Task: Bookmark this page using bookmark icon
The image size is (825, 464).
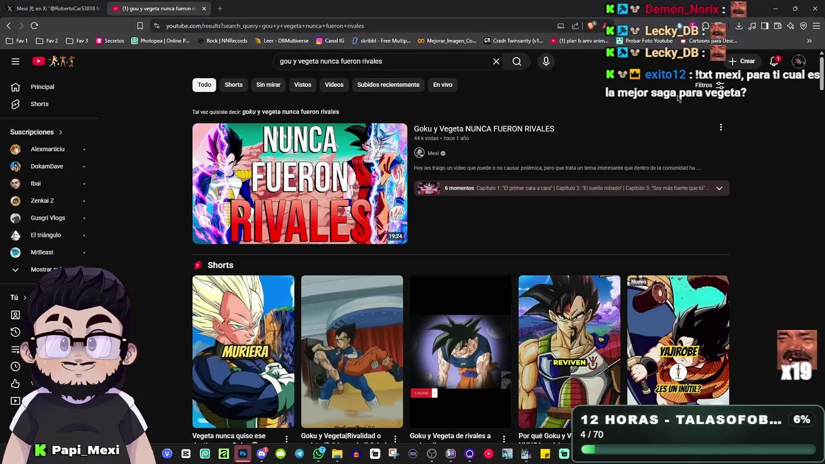Action: coord(140,26)
